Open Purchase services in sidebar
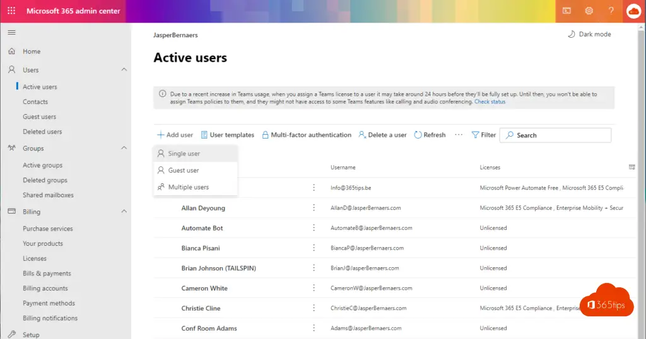 [48, 228]
